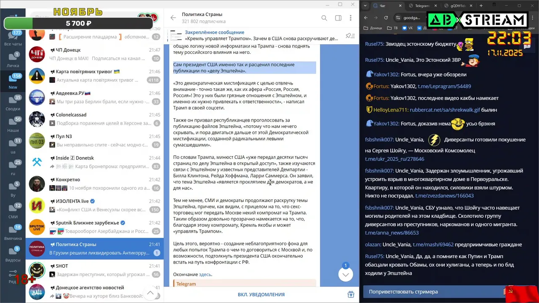Viewport: 539px width, 303px height.
Task: Select the Политика Страны chat row
Action: pos(95,249)
